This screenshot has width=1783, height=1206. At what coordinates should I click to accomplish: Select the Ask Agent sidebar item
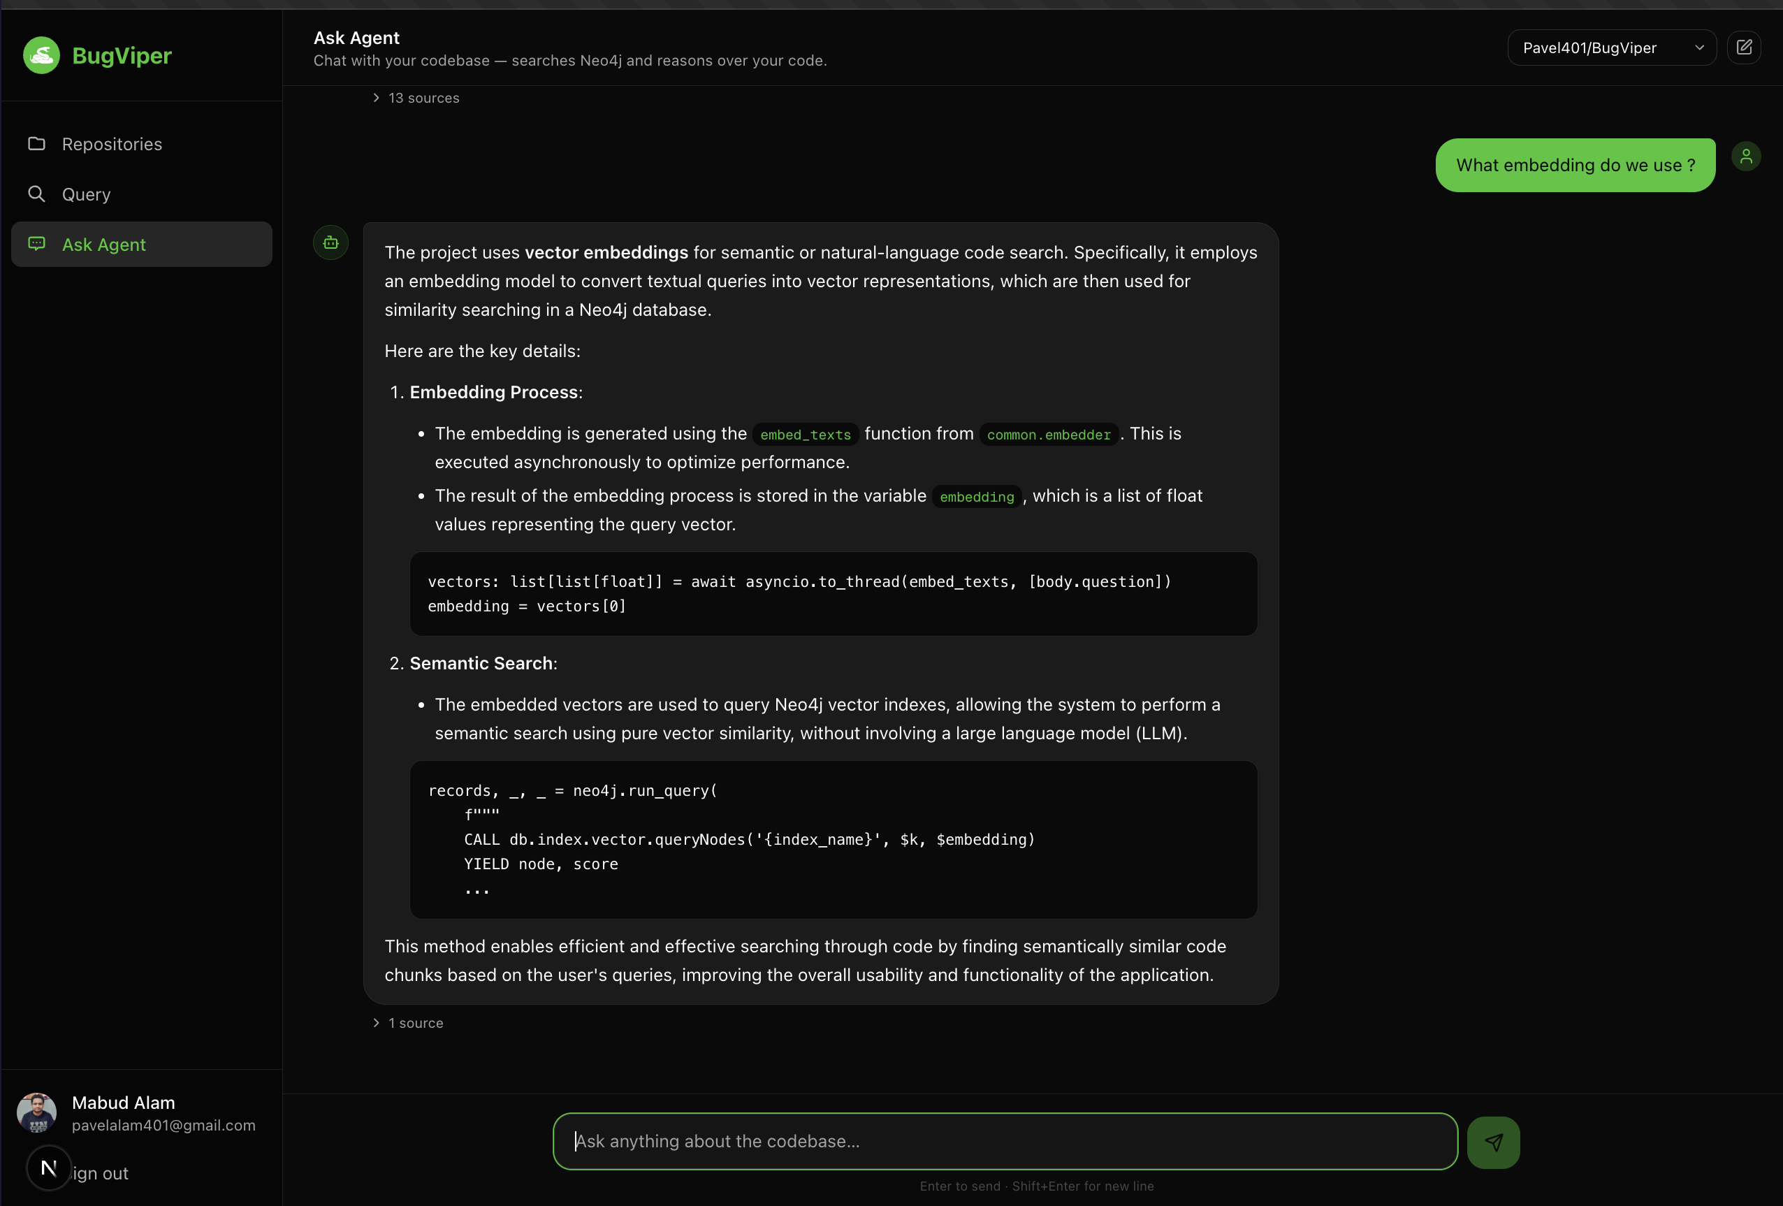pos(103,245)
